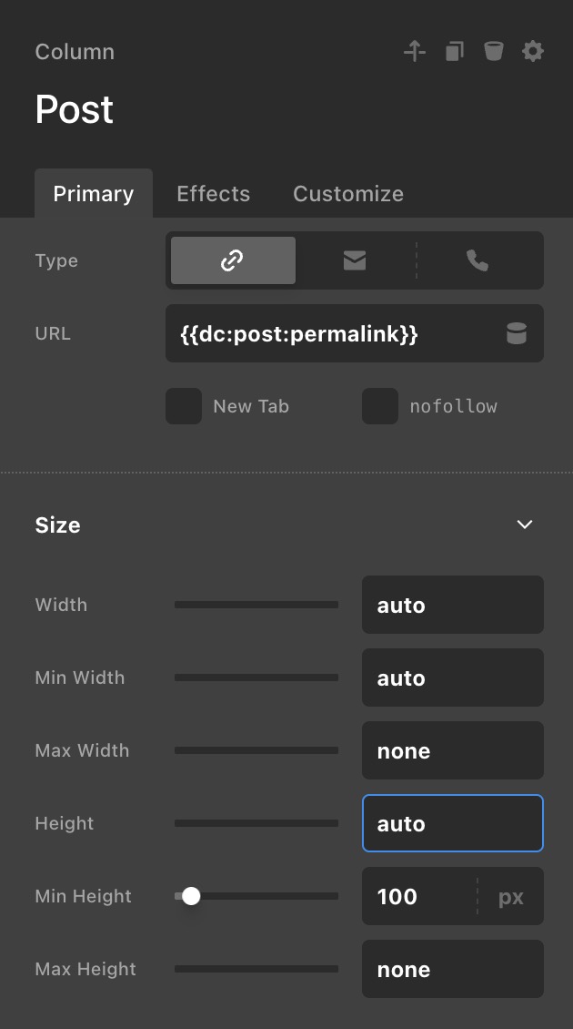Select the Primary tab

(x=94, y=194)
